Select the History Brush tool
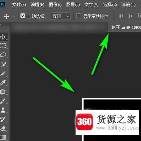Viewport: 141px width, 141px height. pyautogui.click(x=3, y=119)
